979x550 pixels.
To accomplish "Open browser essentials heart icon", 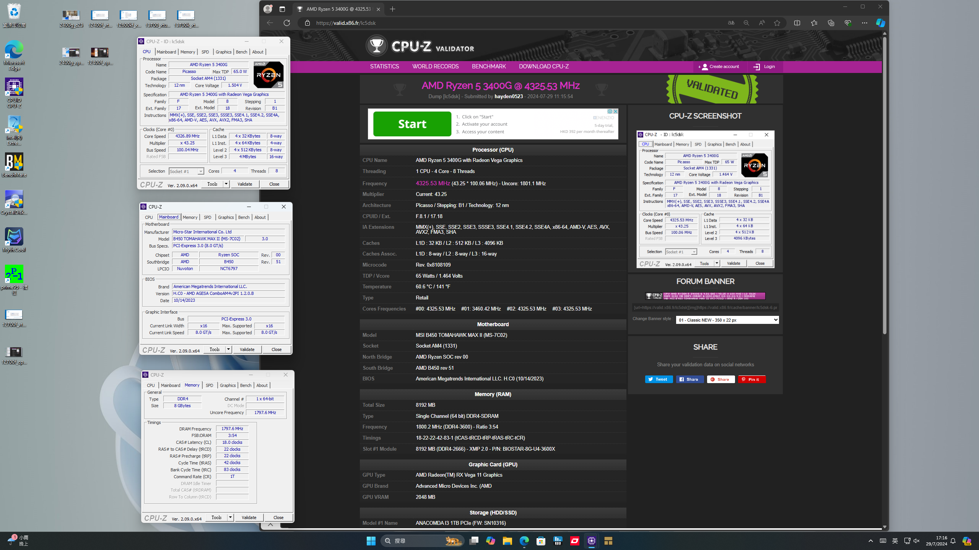I will point(848,23).
